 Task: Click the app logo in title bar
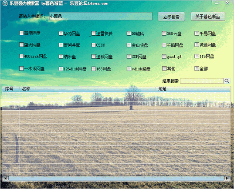(5, 3)
